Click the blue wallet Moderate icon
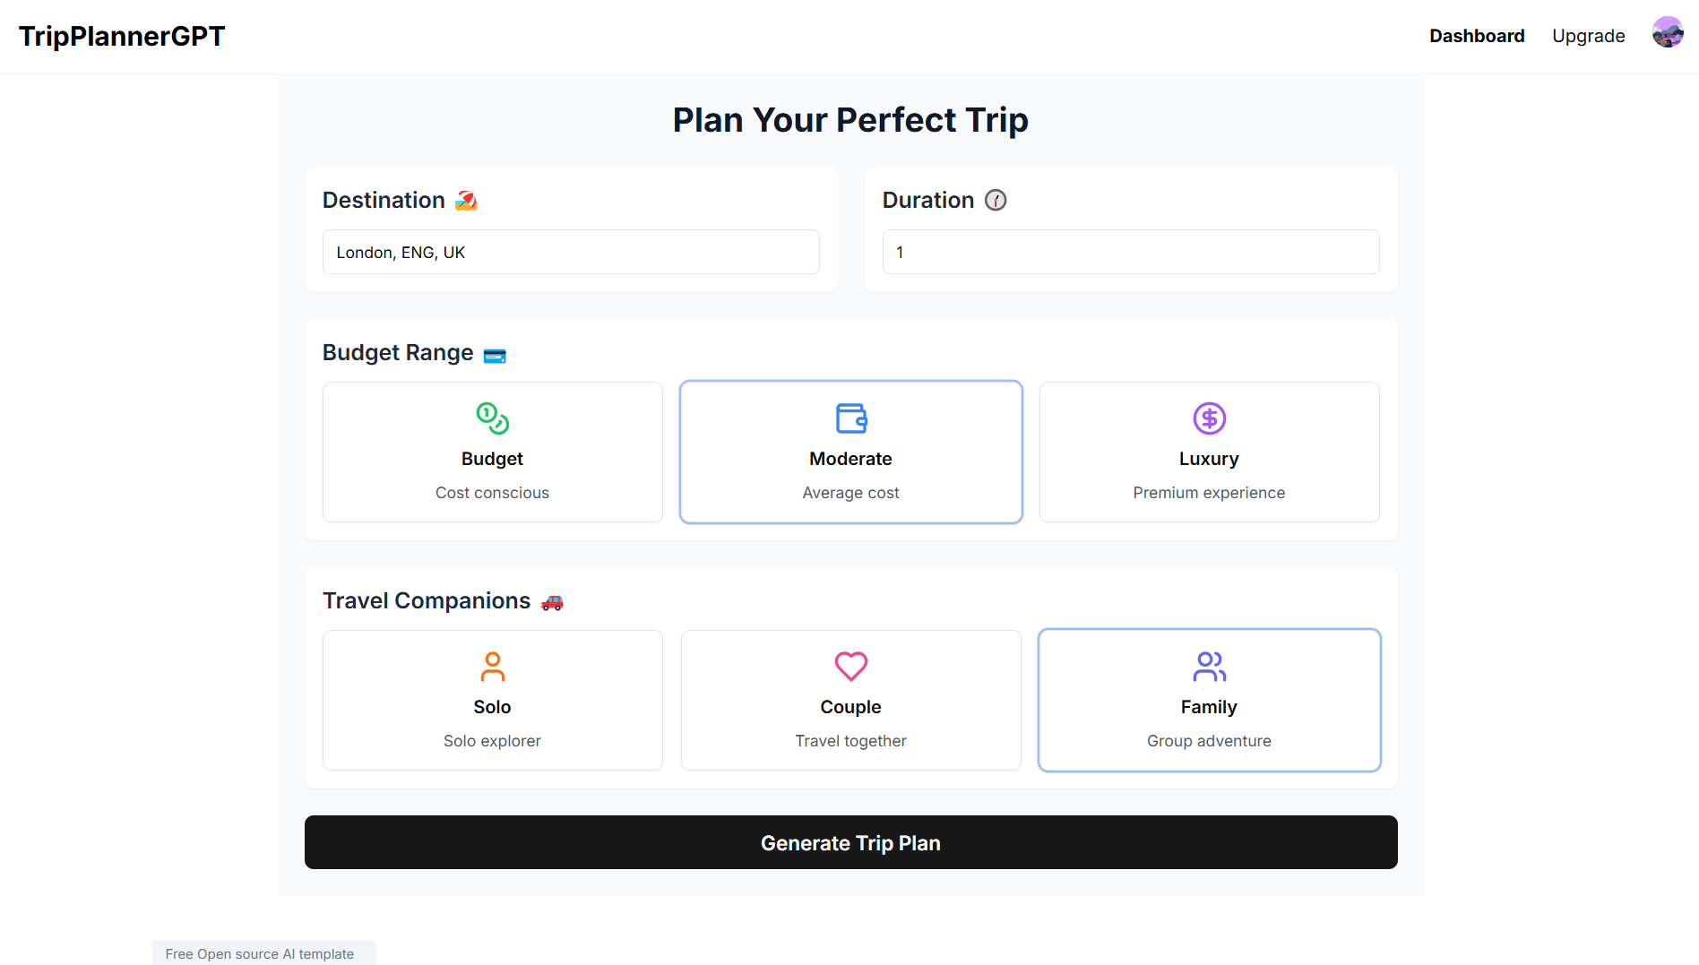This screenshot has width=1699, height=965. [x=850, y=418]
